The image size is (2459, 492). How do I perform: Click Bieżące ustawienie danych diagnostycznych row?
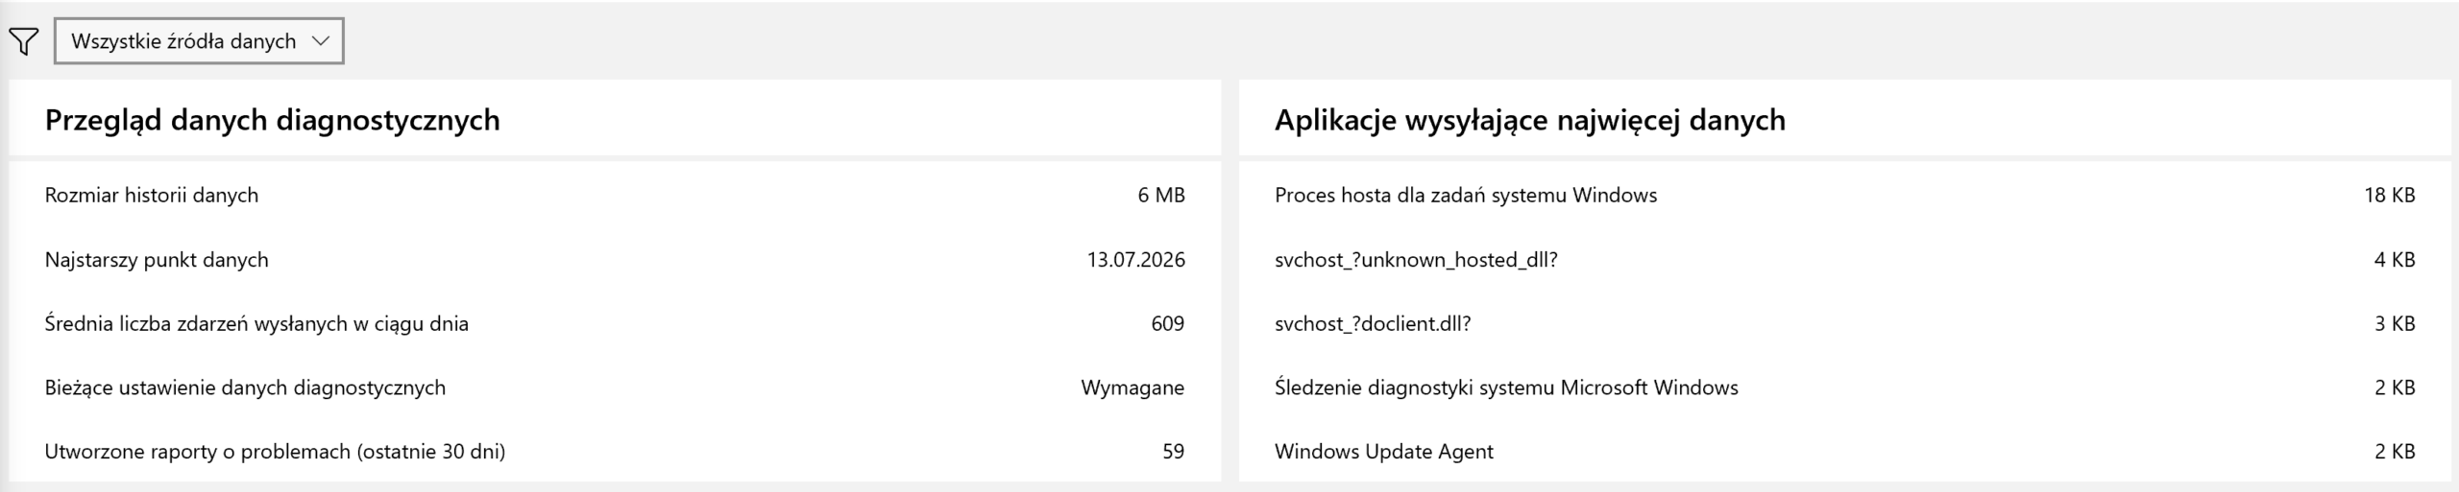(615, 387)
